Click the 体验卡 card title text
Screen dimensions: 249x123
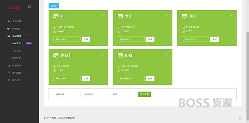coord(66,55)
